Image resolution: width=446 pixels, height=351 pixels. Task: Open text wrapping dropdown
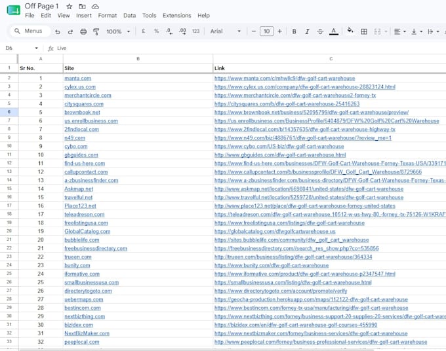pyautogui.click(x=434, y=31)
